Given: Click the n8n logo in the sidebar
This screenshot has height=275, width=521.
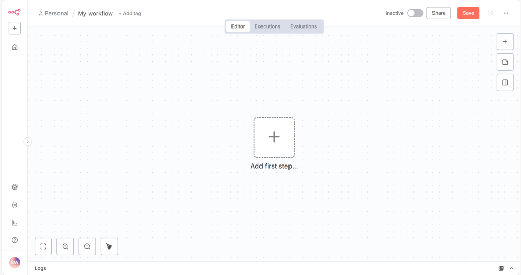Looking at the screenshot, I should (14, 12).
